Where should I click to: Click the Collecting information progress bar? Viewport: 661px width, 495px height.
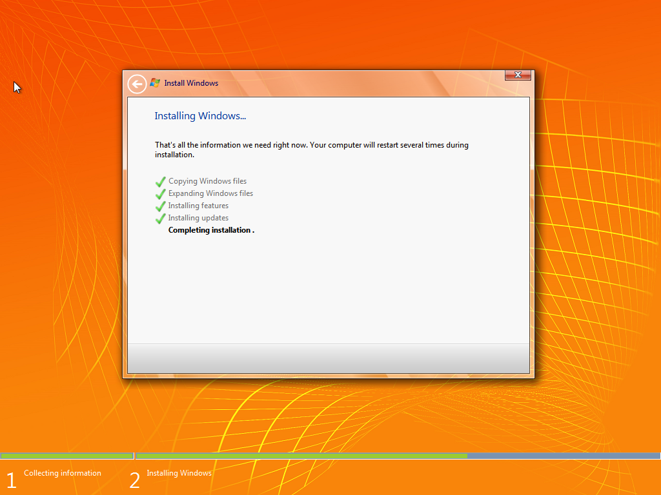tap(66, 456)
